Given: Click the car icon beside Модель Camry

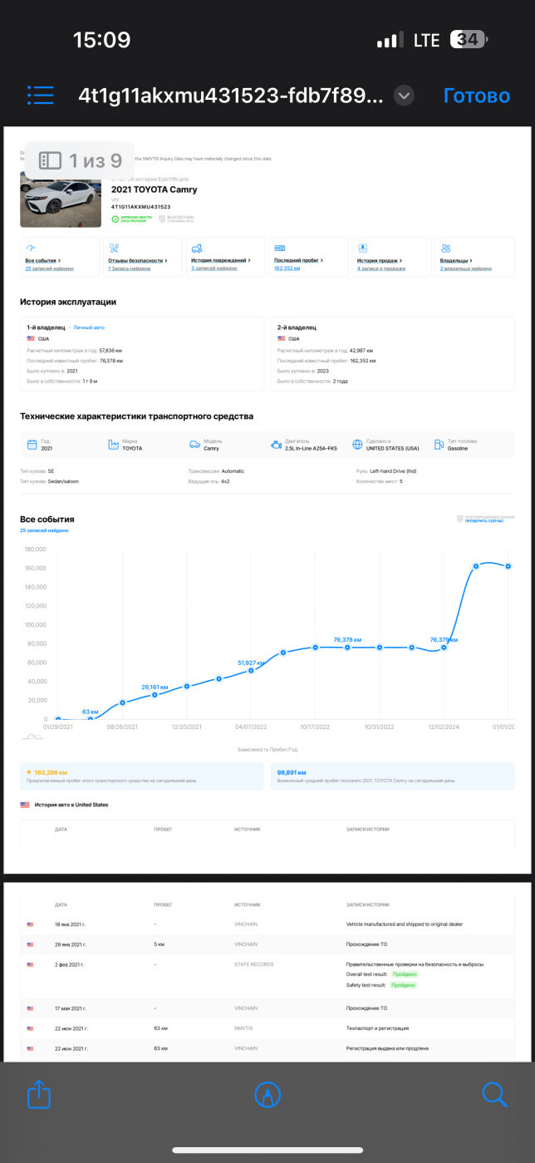Looking at the screenshot, I should click(194, 445).
